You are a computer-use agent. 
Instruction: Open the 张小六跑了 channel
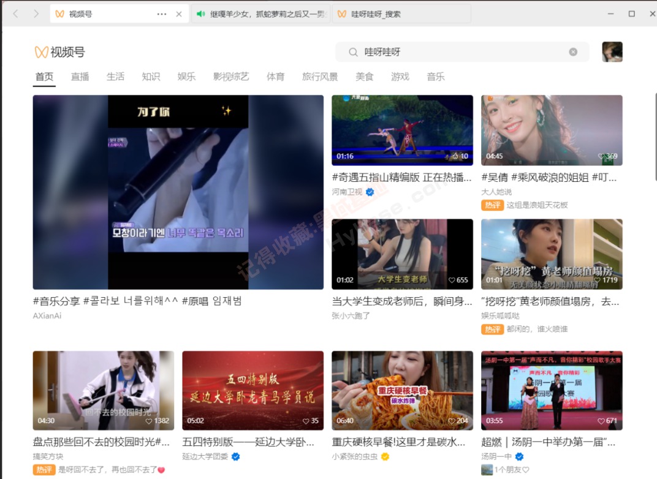[351, 315]
